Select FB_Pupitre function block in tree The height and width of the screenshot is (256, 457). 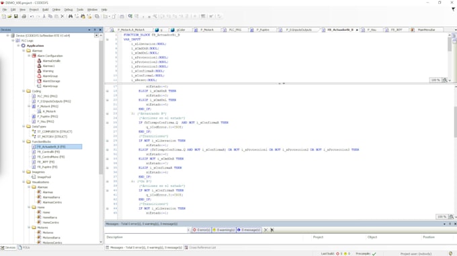coord(47,167)
